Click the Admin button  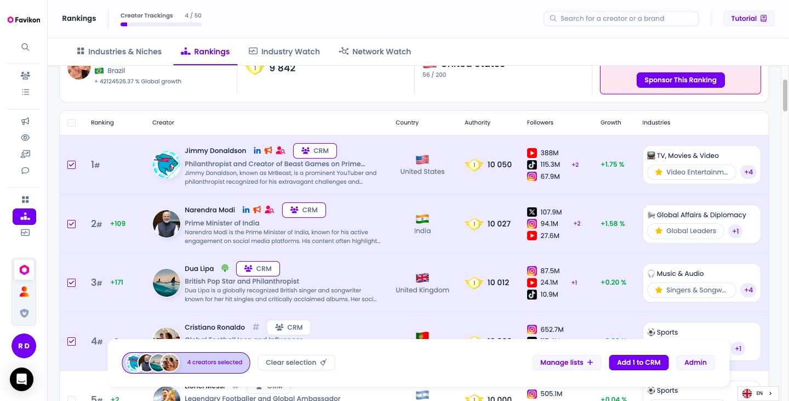click(x=695, y=363)
